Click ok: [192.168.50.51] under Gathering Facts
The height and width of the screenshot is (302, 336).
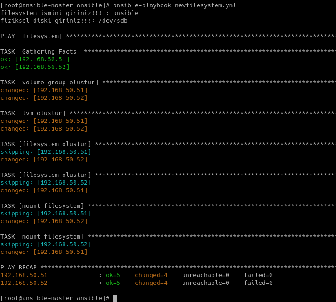click(35, 59)
